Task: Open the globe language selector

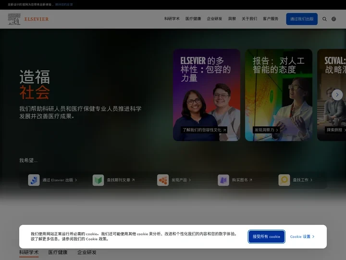Action: pyautogui.click(x=334, y=19)
